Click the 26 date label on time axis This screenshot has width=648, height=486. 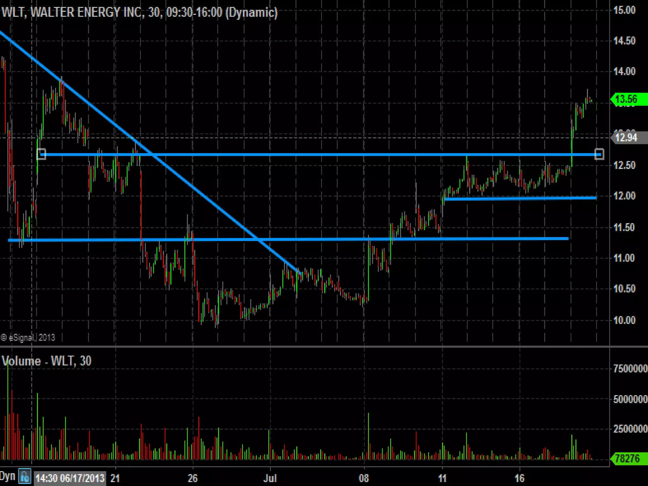coord(193,478)
